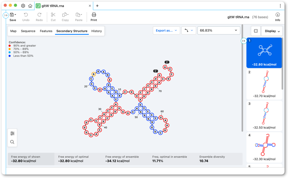Click the red 90% and greater legend dot
This screenshot has width=288, height=178.
[10, 46]
